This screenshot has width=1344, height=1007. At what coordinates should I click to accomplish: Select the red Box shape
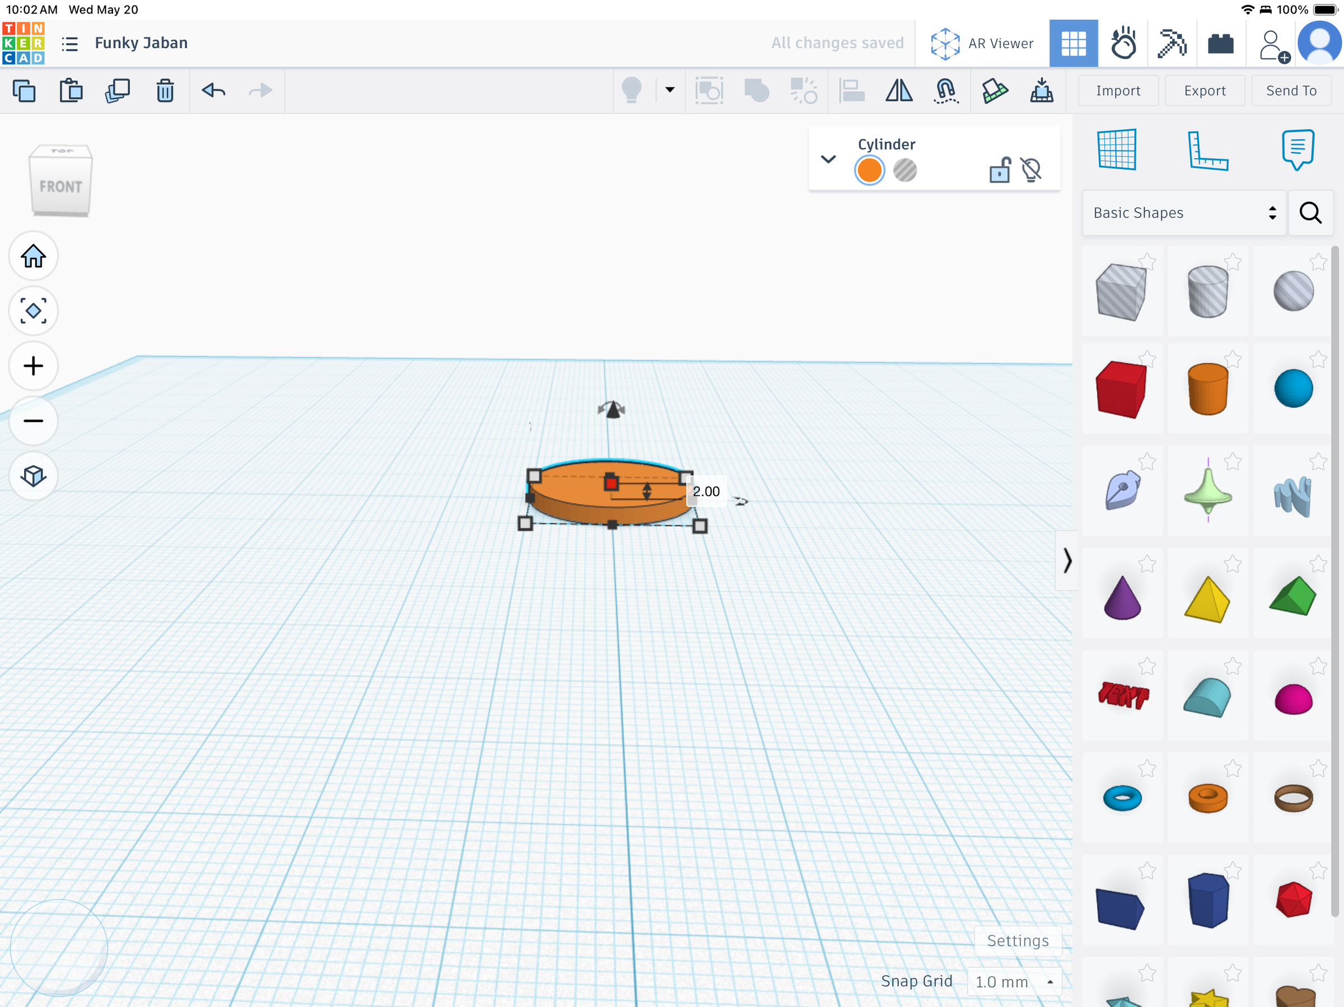1121,390
